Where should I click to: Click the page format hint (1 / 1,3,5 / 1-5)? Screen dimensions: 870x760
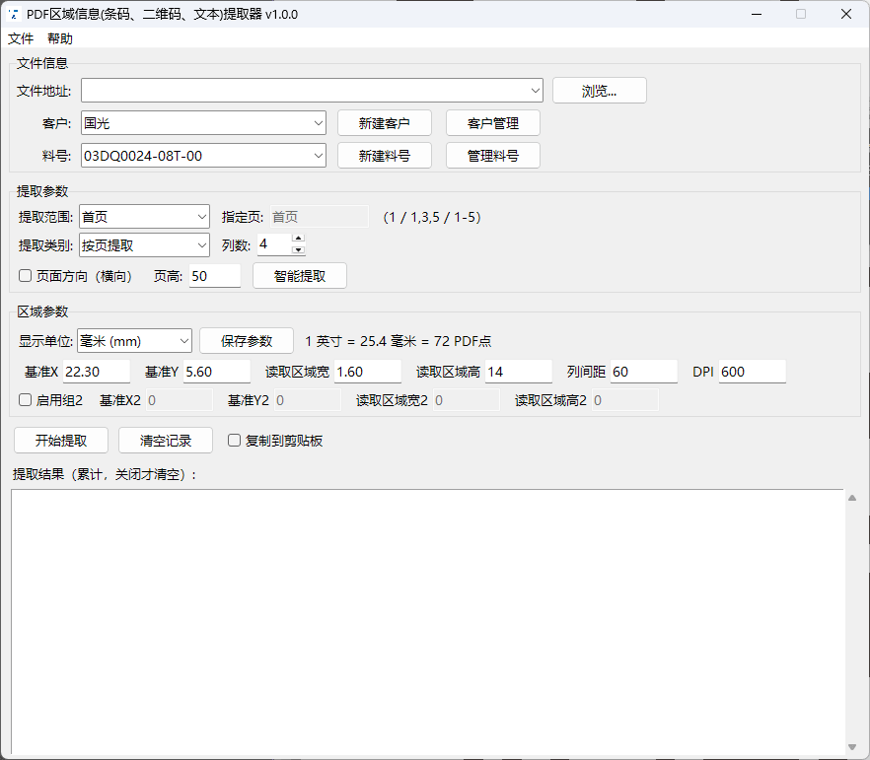(432, 217)
